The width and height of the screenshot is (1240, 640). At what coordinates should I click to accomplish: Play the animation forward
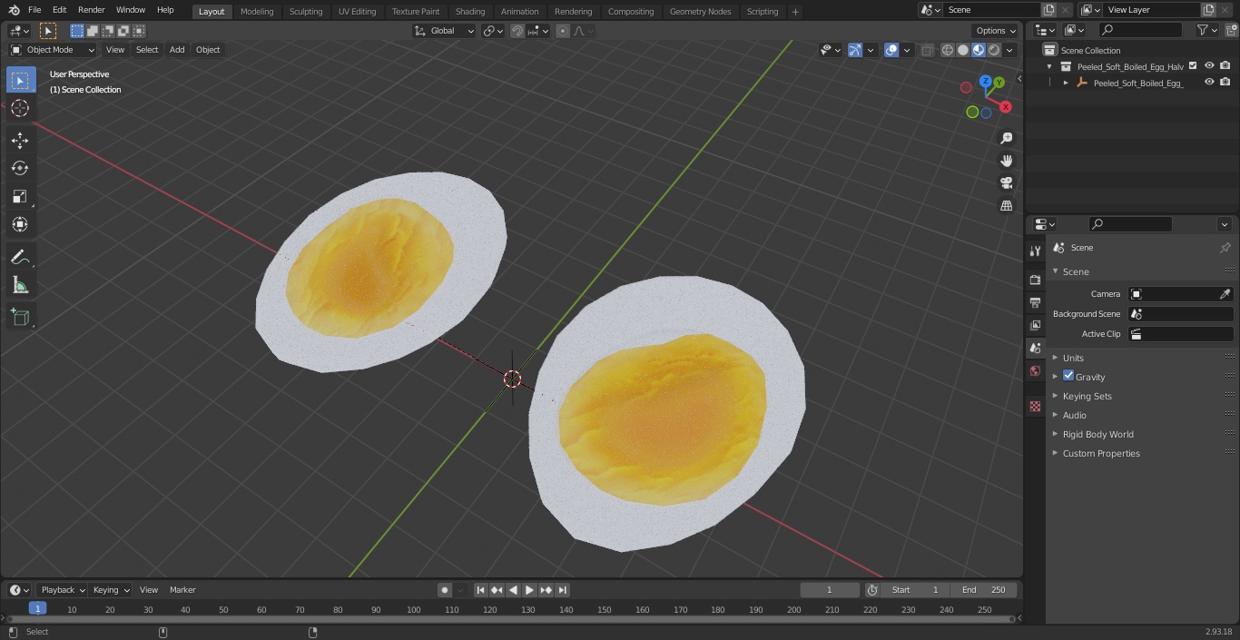coord(529,590)
